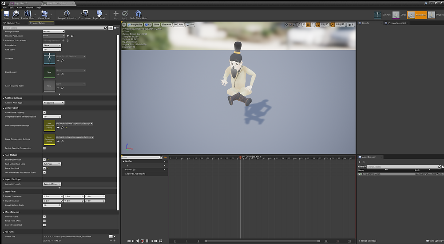This screenshot has height=244, width=444.
Task: Open Animation Length Exported Time dropdown
Action: pos(52,184)
